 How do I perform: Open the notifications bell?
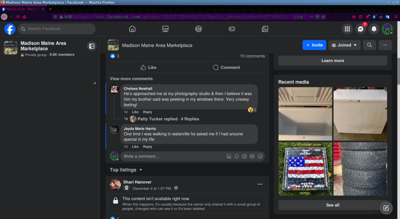(x=374, y=29)
